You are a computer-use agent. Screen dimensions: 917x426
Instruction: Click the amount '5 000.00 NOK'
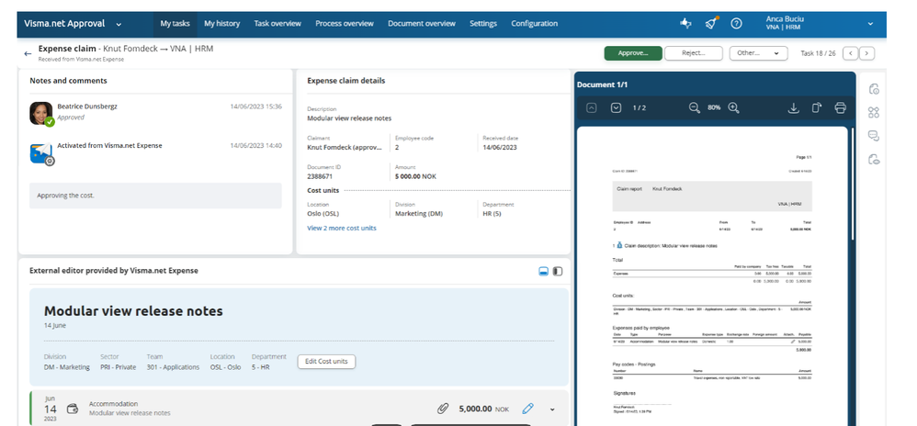pos(416,176)
